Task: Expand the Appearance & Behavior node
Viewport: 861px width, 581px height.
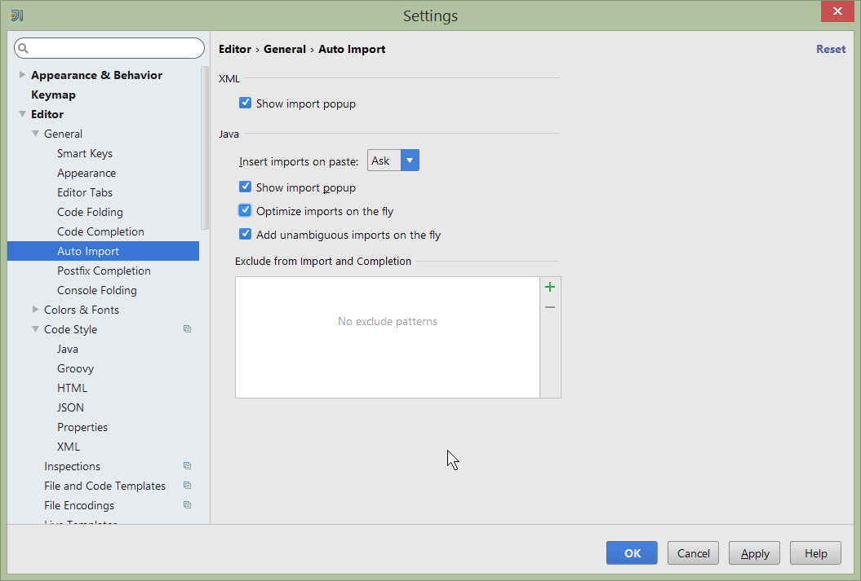Action: 22,75
